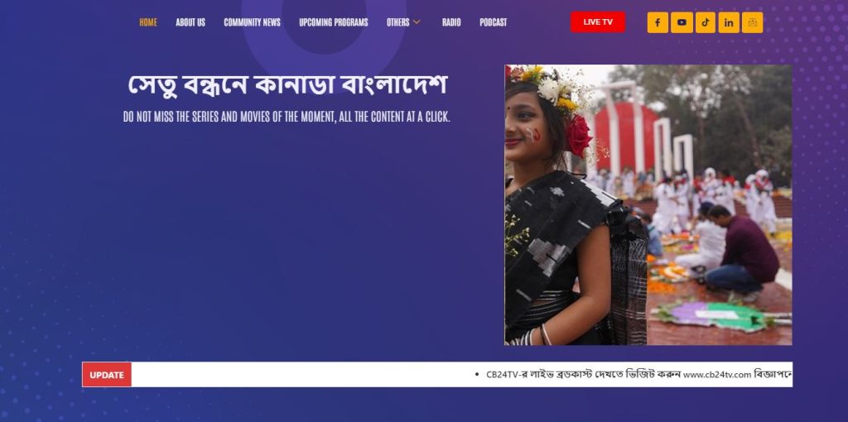
Task: Click the red Live TV button
Action: point(598,22)
